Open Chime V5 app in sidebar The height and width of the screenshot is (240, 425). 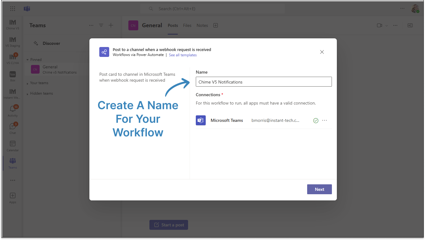13,24
